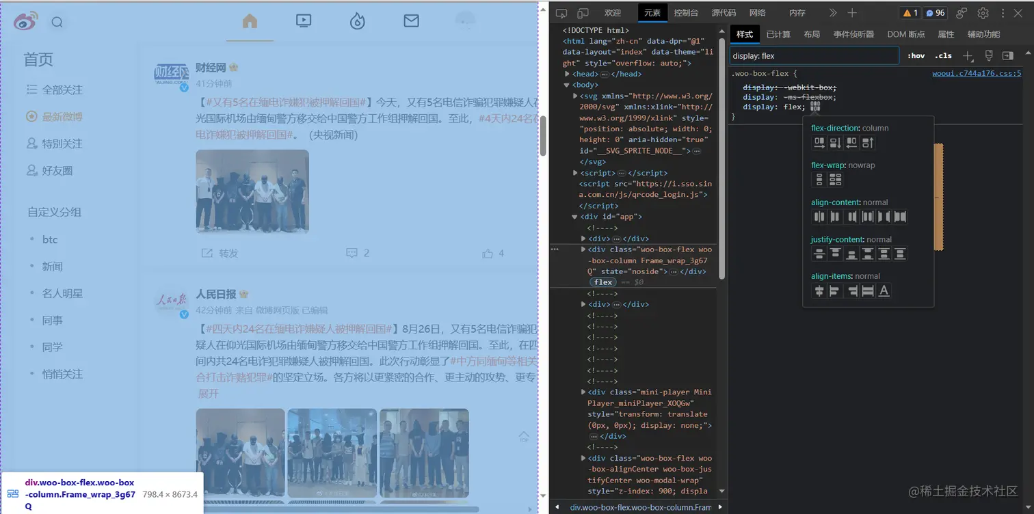Screen dimensions: 1034x514
Task: Toggle justify-content center button
Action: click(x=819, y=254)
